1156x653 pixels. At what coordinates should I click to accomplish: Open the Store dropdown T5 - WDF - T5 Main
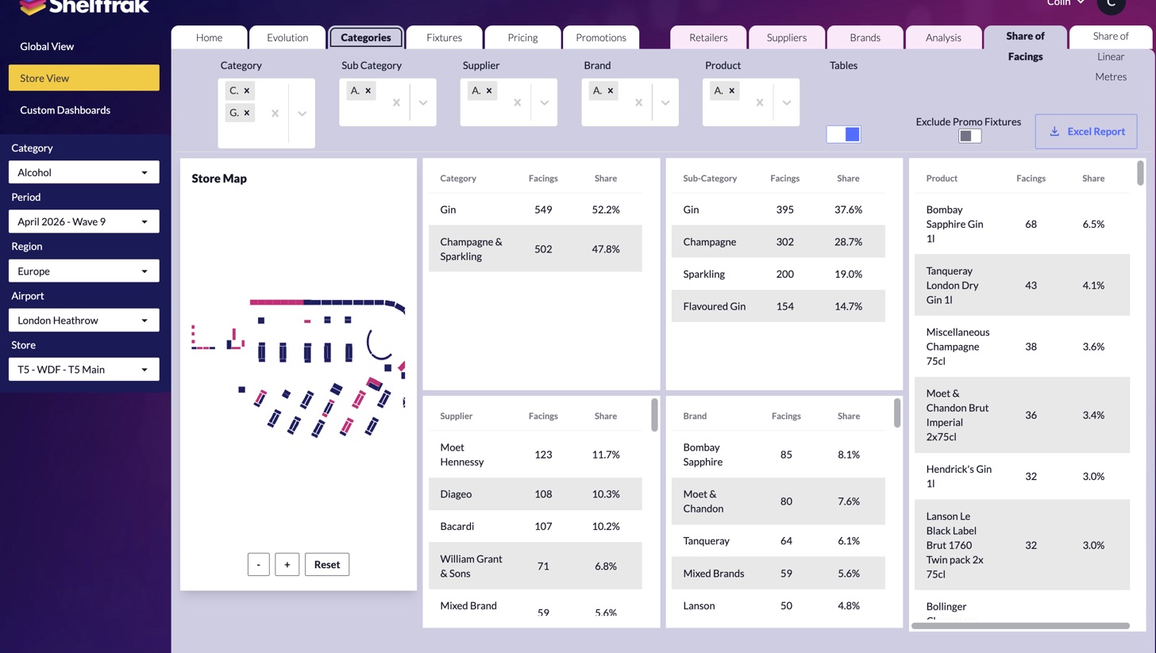coord(83,369)
